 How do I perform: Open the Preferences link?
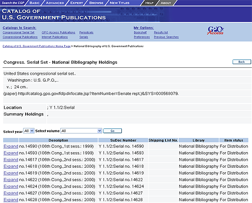[x=142, y=37]
